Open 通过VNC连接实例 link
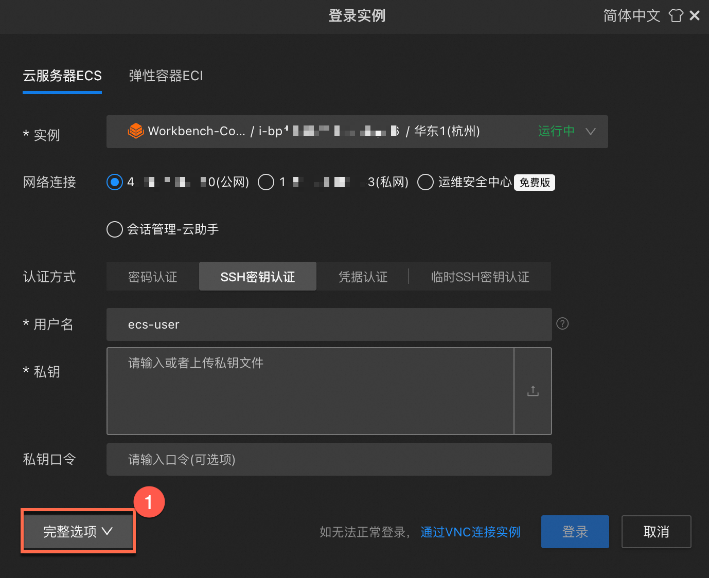This screenshot has height=578, width=709. point(470,532)
